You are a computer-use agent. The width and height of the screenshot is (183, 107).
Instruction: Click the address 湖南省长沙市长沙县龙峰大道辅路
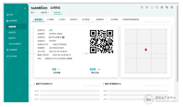(x=58, y=59)
